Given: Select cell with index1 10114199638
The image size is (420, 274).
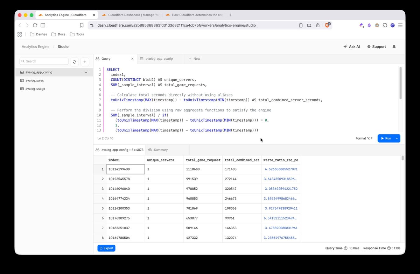Looking at the screenshot, I should tap(125, 169).
